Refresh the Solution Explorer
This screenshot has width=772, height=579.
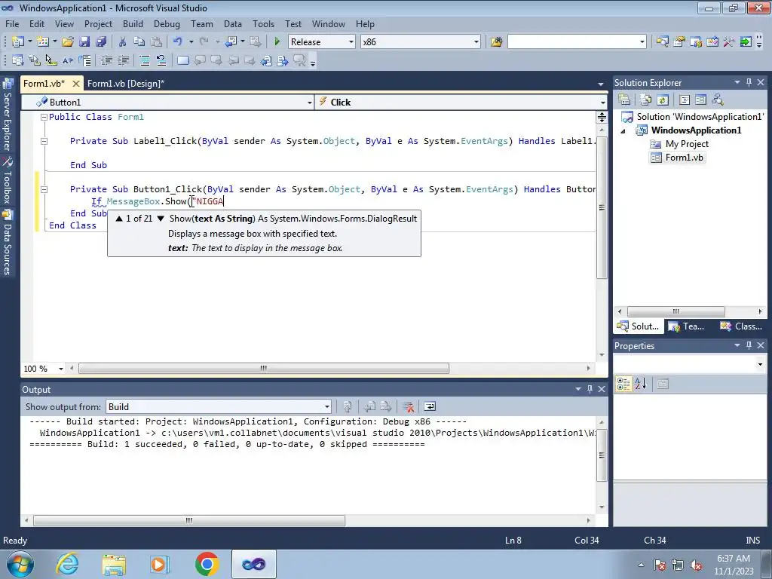coord(663,100)
